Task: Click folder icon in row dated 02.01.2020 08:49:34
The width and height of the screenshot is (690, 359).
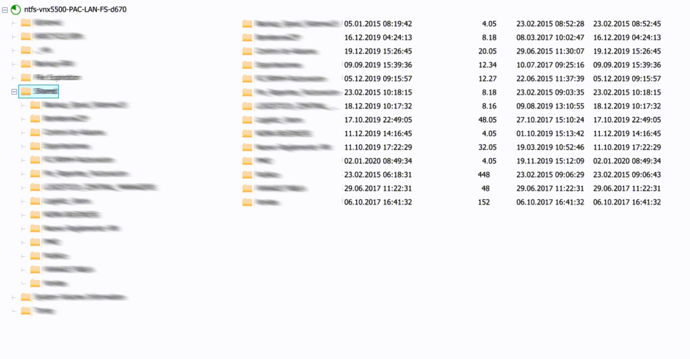Action: click(x=247, y=161)
